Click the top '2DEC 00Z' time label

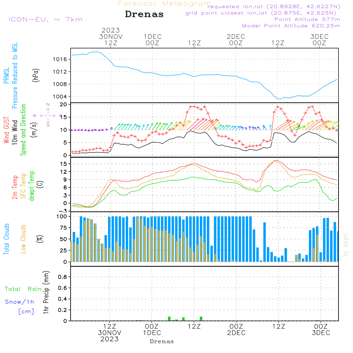tap(236, 40)
